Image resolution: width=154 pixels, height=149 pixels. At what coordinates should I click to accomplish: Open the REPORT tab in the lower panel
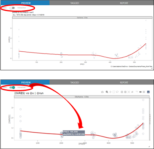pyautogui.click(x=124, y=82)
